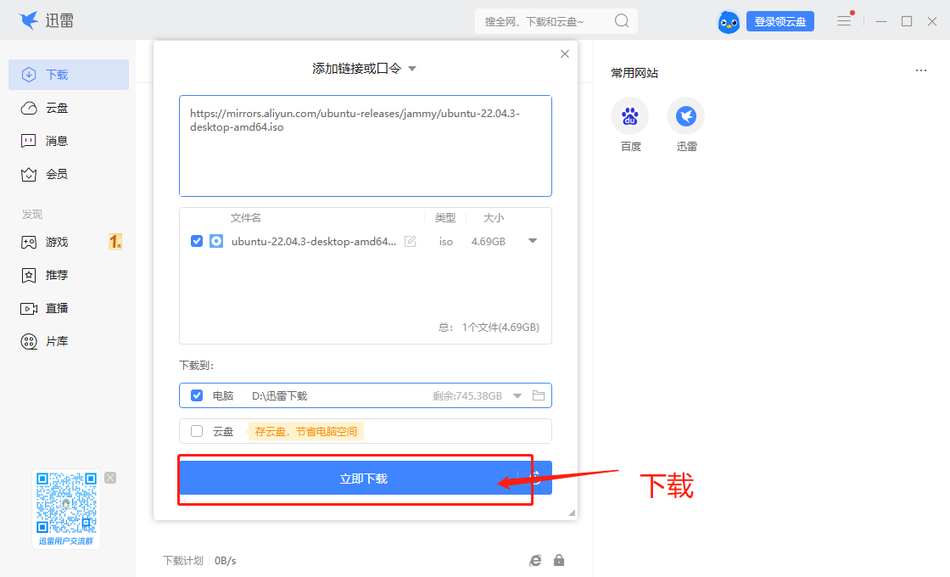Click the 类型 column header
The image size is (950, 577).
(445, 217)
